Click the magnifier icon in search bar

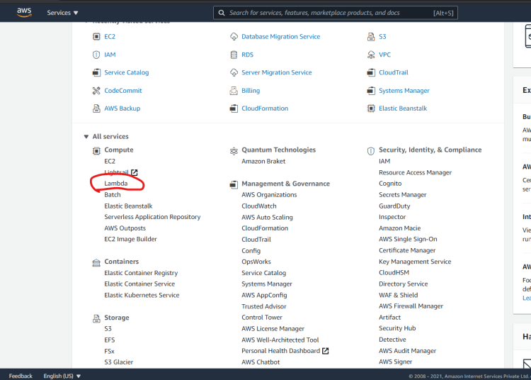coord(222,13)
